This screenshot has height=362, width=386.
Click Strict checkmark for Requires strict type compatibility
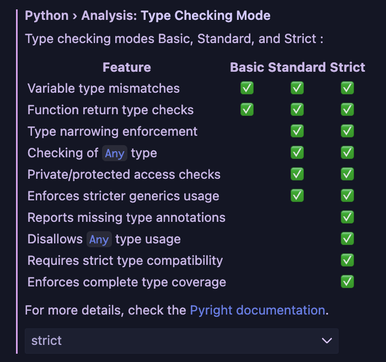click(347, 260)
